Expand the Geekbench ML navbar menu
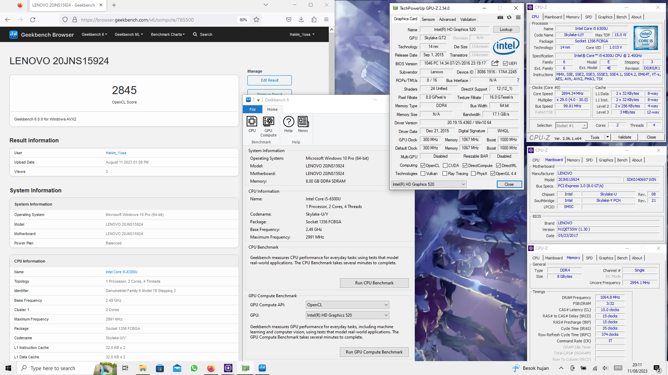The height and width of the screenshot is (375, 668). click(x=129, y=34)
